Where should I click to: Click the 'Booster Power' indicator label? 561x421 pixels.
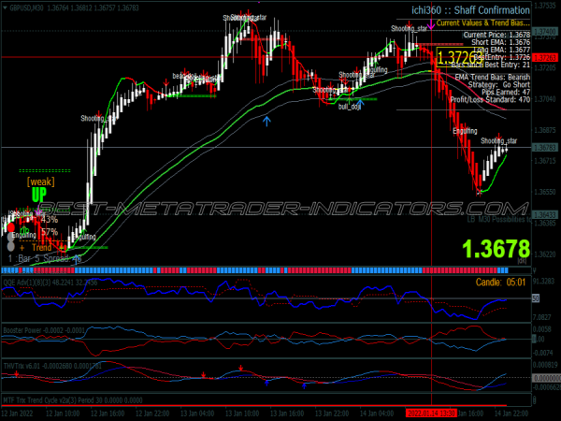coord(22,330)
